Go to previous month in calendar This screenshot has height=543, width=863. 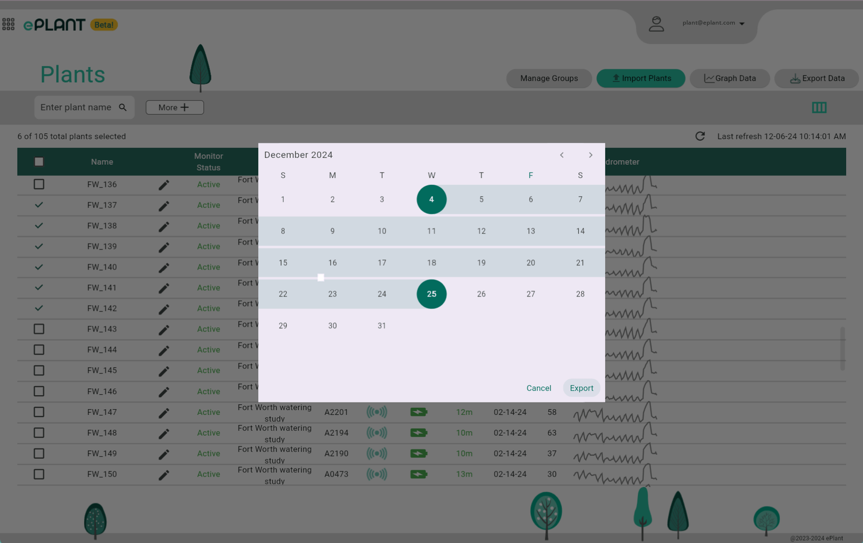pyautogui.click(x=561, y=155)
